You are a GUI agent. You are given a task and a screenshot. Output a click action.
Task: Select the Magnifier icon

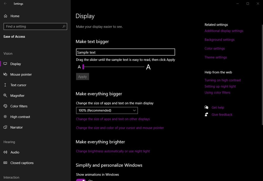tap(5, 95)
